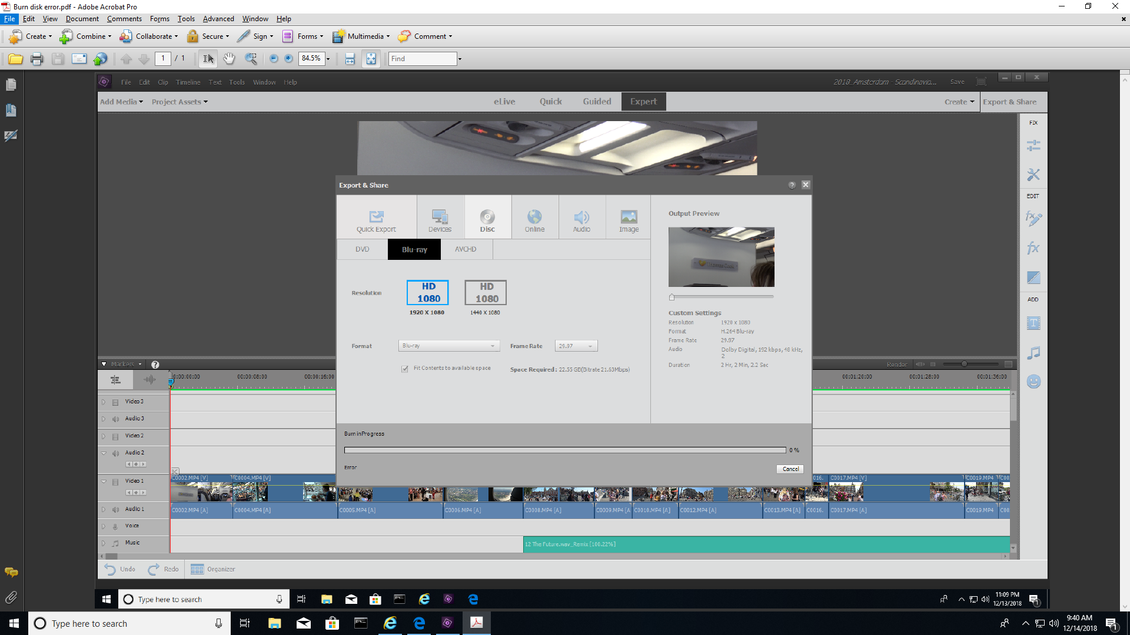This screenshot has height=635, width=1130.
Task: Switch to the AVCHD tab
Action: click(x=466, y=249)
